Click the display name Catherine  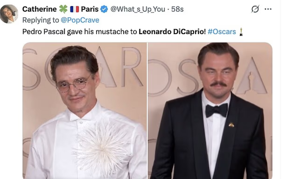click(39, 9)
